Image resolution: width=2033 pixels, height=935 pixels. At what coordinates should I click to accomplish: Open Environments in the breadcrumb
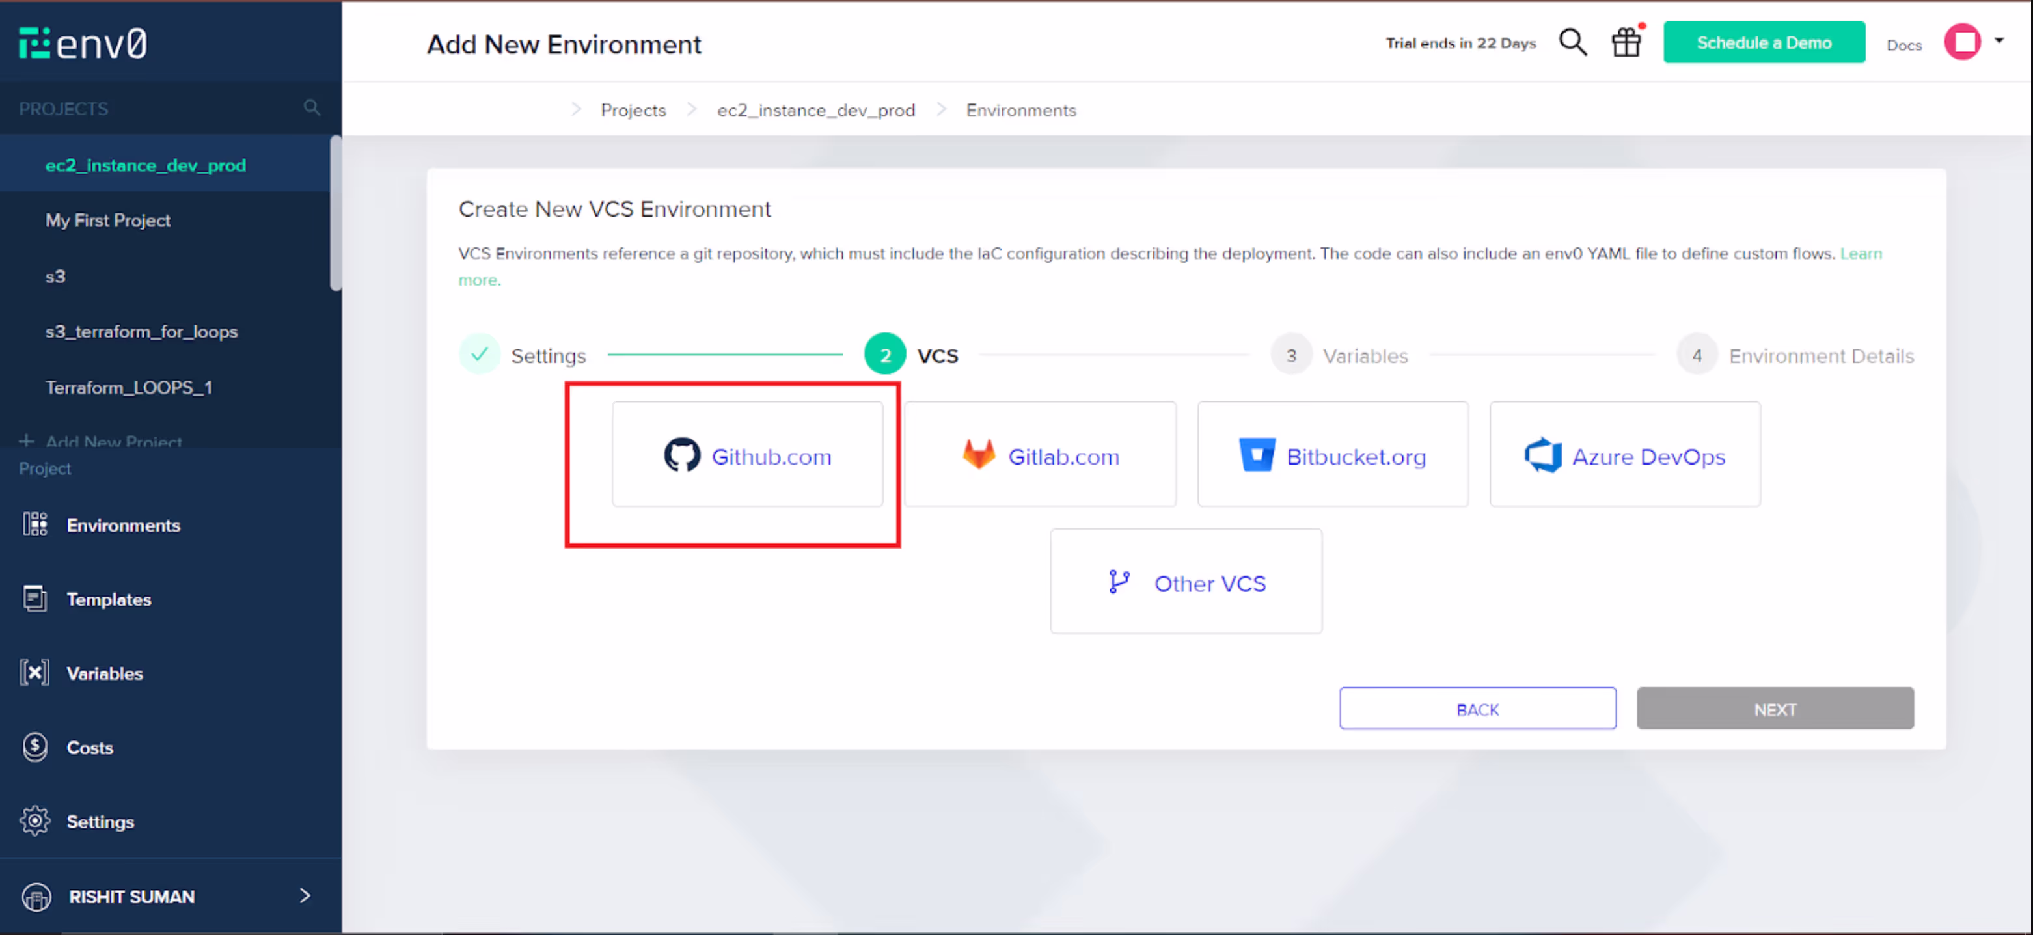[x=1020, y=110]
